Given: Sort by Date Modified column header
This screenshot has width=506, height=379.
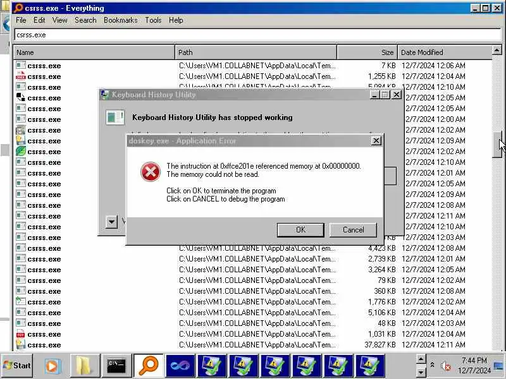Looking at the screenshot, I should 445,52.
